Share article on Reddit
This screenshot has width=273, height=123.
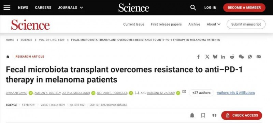tap(232, 57)
